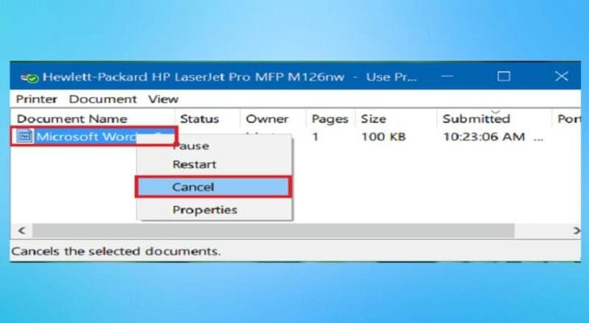The image size is (589, 323).
Task: Open the Printer menu
Action: (36, 99)
